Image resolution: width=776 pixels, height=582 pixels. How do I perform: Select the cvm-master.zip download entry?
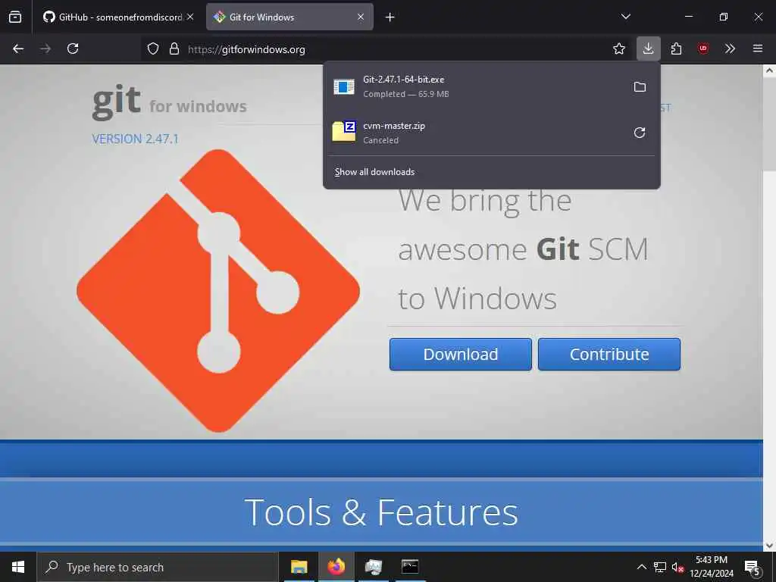(x=475, y=133)
